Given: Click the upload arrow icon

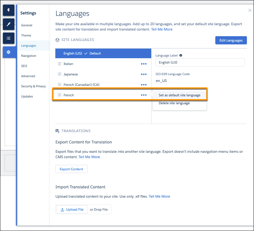Looking at the screenshot, I should [x=62, y=210].
